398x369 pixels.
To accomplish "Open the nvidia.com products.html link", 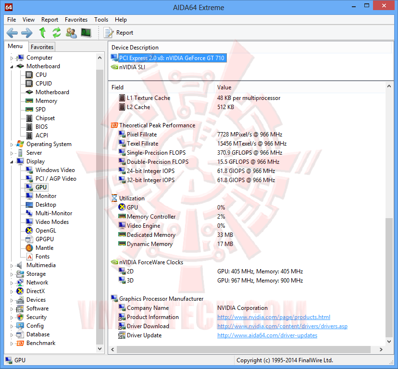I will tap(274, 317).
